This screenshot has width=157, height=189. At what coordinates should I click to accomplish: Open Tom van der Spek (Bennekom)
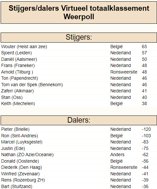click(32, 85)
